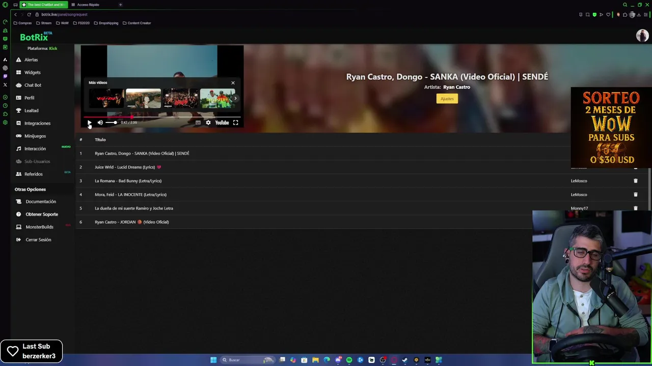Screen dimensions: 652x366
Task: Open Content Creator bookmark folder
Action: (137, 23)
